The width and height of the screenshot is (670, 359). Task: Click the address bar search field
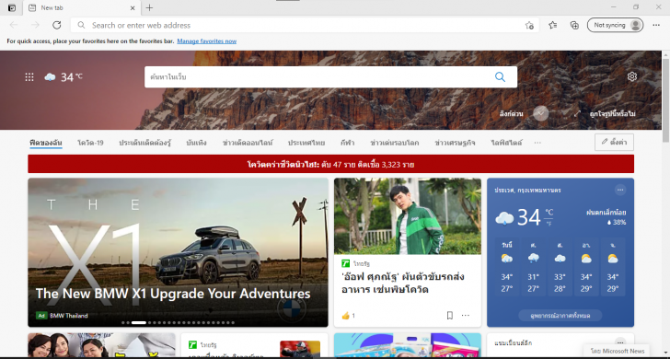click(x=305, y=25)
